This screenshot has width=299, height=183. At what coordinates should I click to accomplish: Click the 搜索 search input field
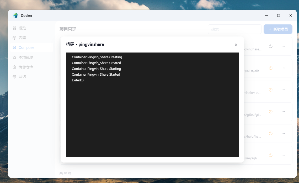[x=234, y=29]
